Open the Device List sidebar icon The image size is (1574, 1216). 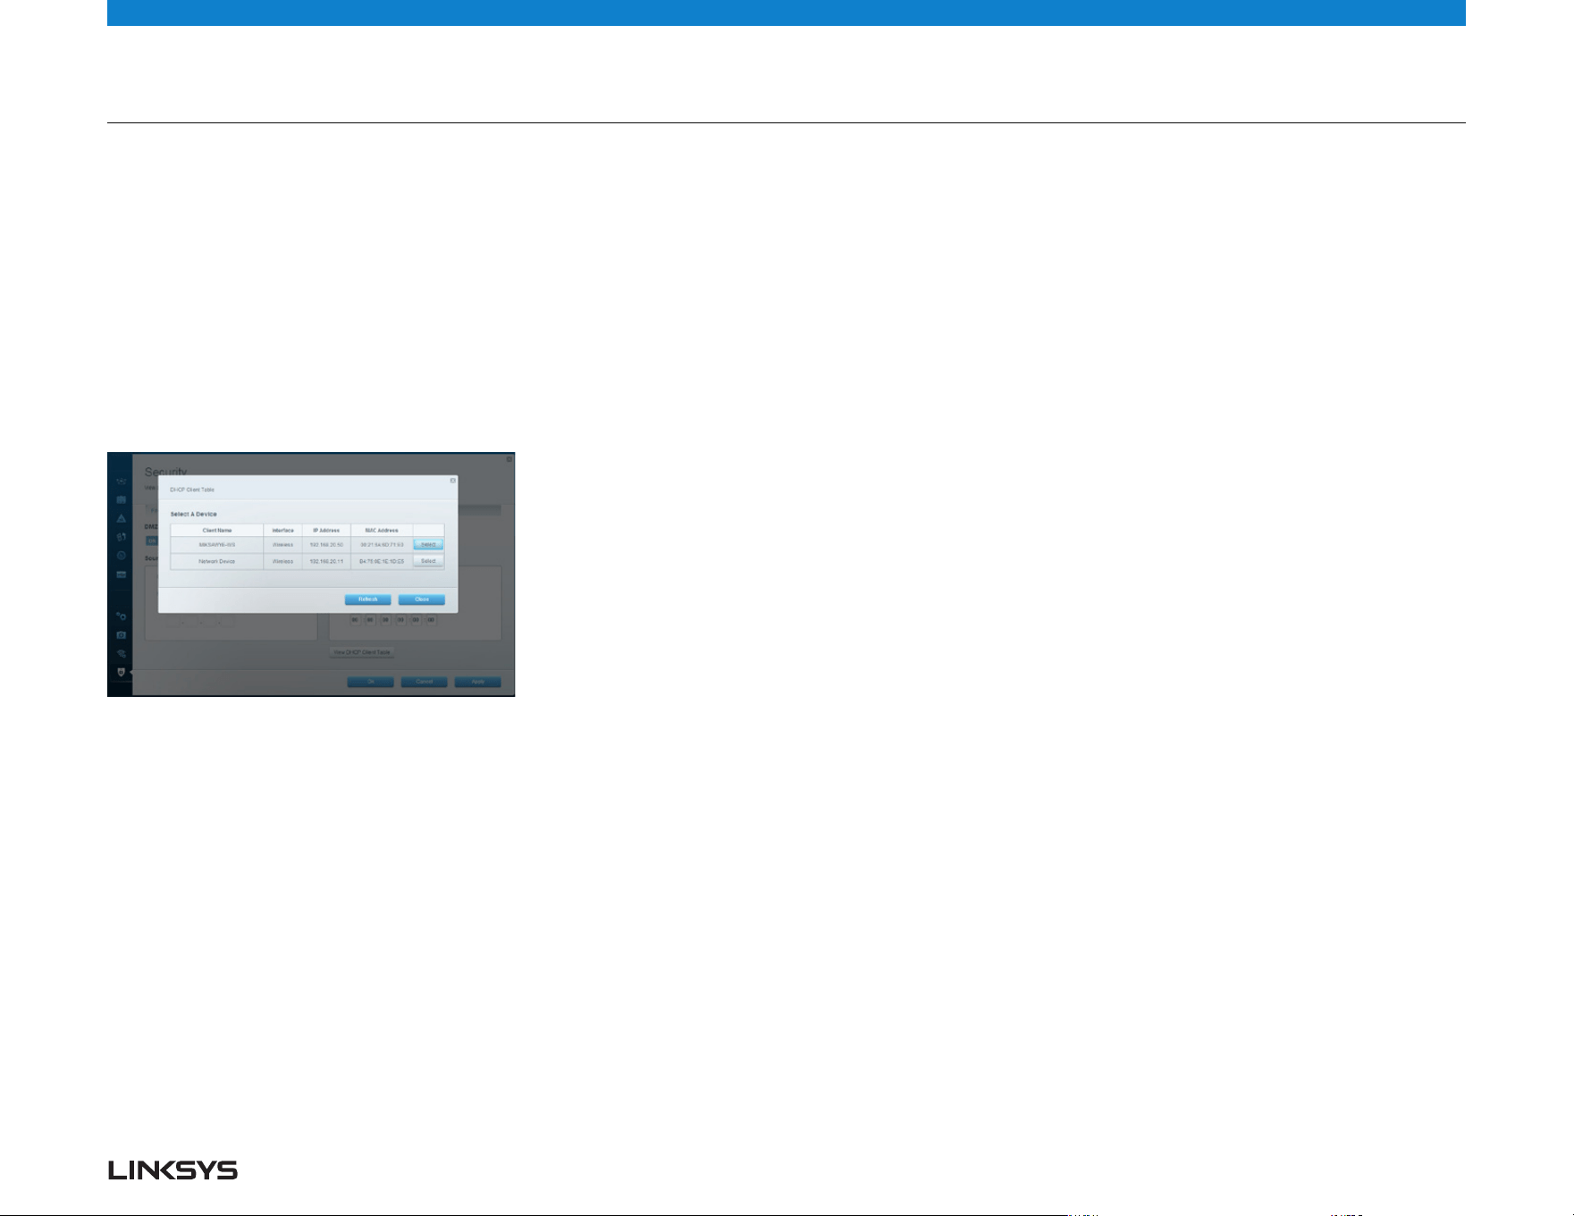pyautogui.click(x=122, y=482)
